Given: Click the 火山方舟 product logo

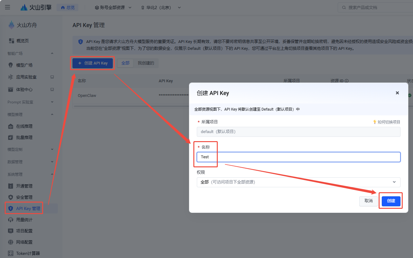Looking at the screenshot, I should tap(22, 25).
